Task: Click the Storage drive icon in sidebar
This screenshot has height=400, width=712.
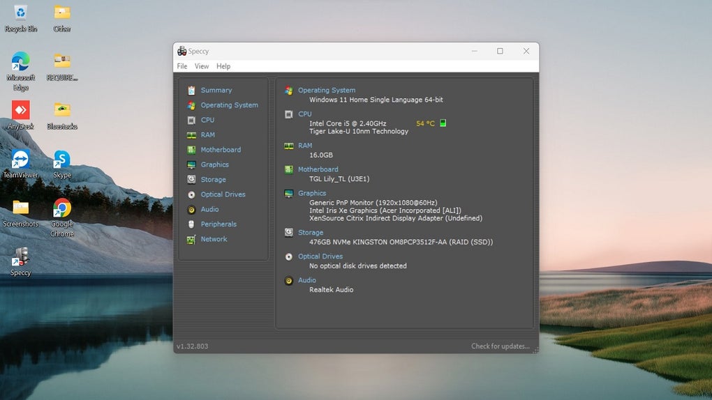Action: click(x=192, y=180)
